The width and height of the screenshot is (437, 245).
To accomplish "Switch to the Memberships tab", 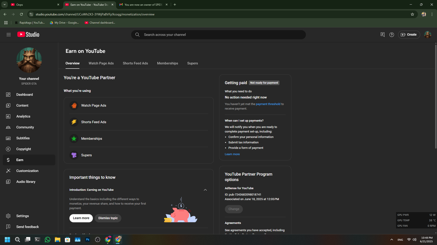I will click(167, 63).
